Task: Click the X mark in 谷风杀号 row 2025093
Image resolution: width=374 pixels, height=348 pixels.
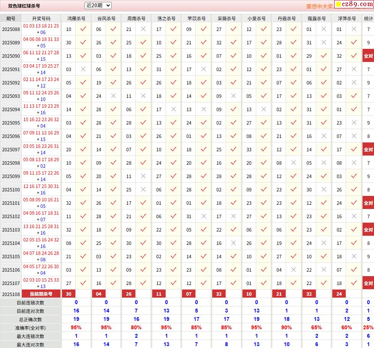Action: click(x=113, y=96)
